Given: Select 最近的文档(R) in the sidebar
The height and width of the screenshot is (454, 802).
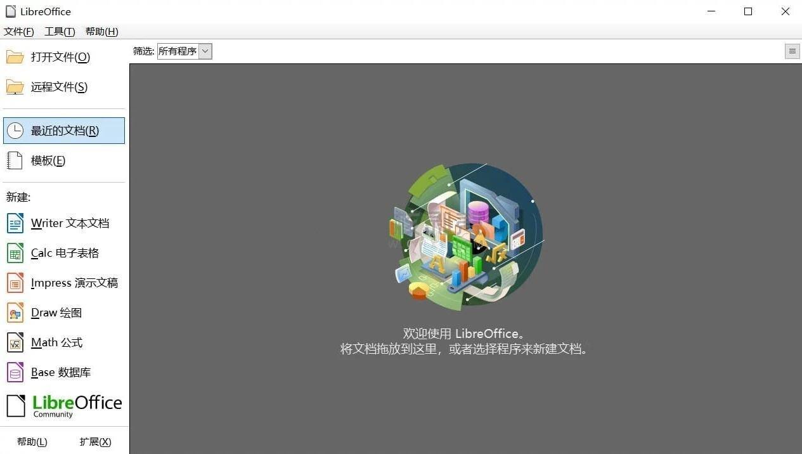Looking at the screenshot, I should [65, 131].
